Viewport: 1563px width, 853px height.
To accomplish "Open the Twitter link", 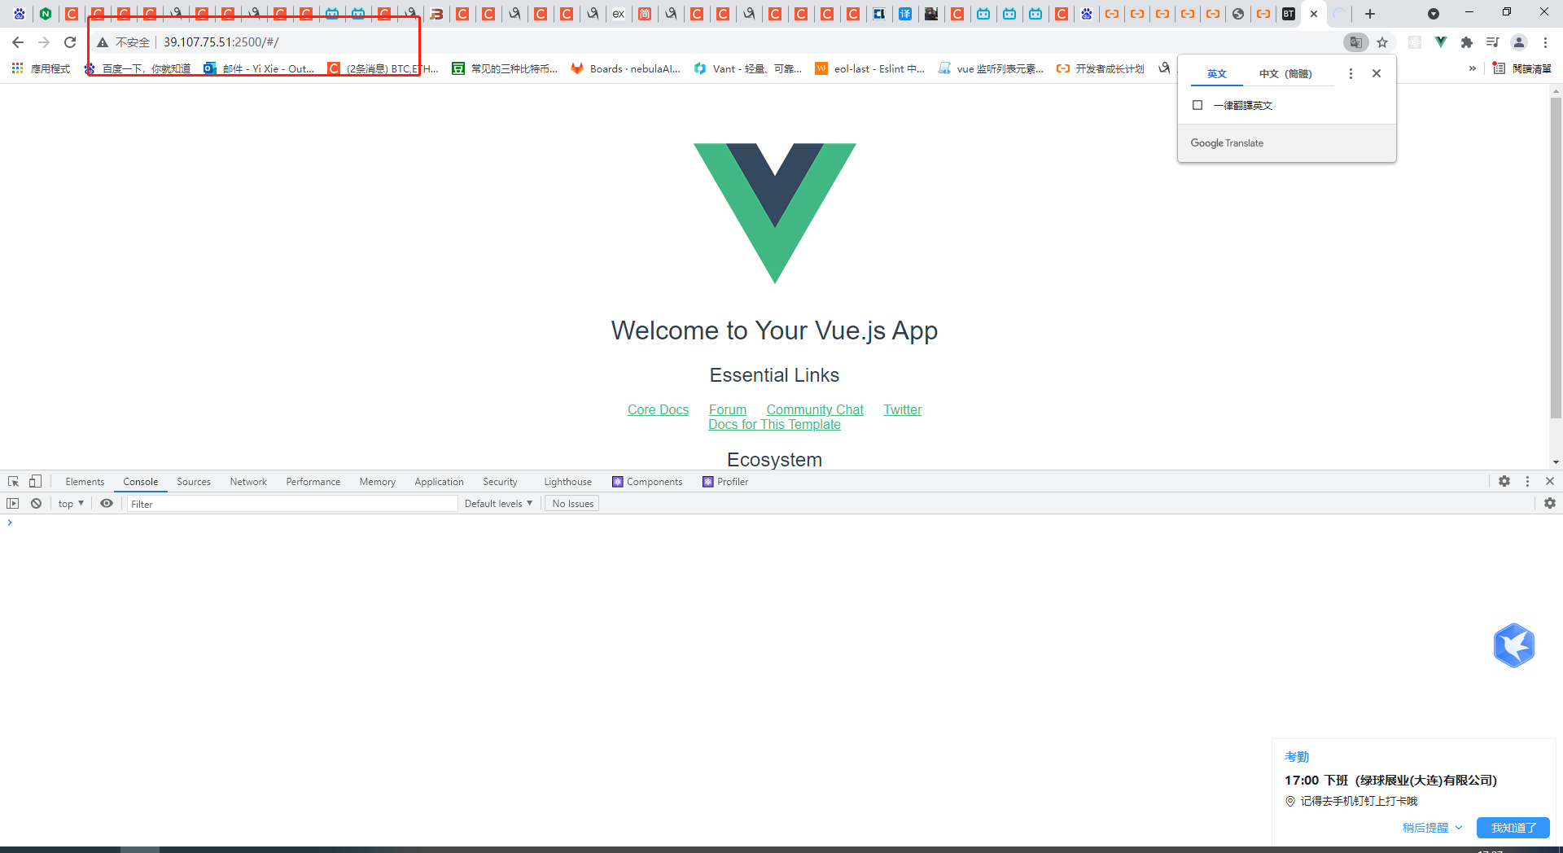I will pyautogui.click(x=903, y=410).
